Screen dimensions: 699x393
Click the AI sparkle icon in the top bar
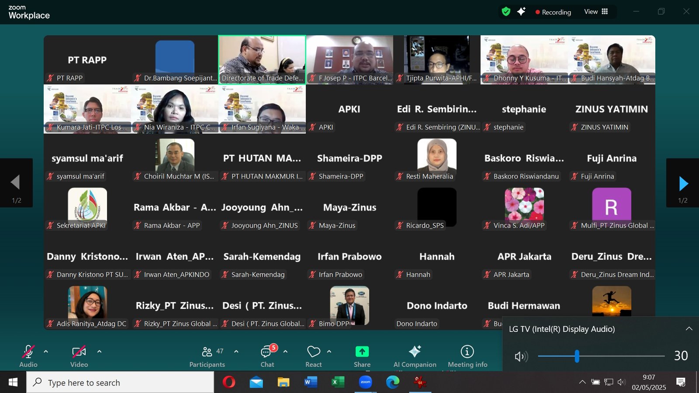pyautogui.click(x=521, y=12)
